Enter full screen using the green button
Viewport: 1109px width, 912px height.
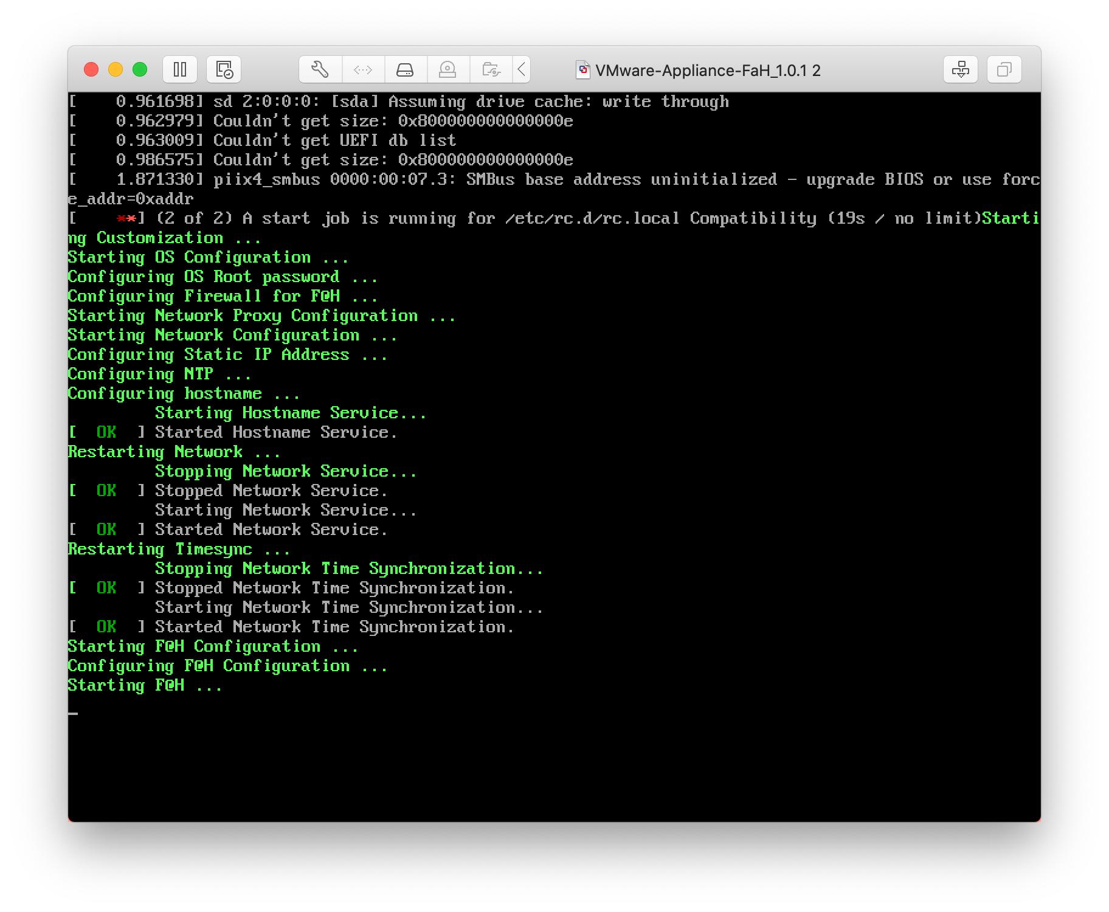[x=140, y=70]
